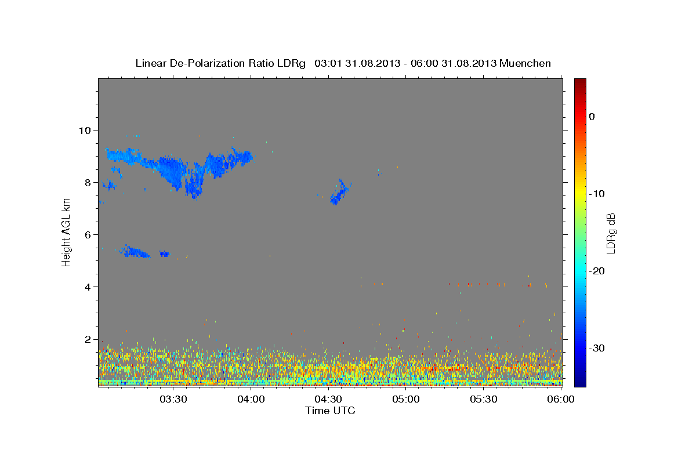
Task: Click the dark blue bottom of colorbar
Action: coord(580,380)
